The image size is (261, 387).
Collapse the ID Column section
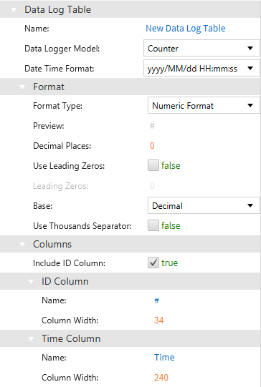(31, 282)
